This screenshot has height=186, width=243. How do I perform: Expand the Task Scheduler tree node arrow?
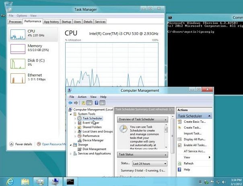coord(75,118)
